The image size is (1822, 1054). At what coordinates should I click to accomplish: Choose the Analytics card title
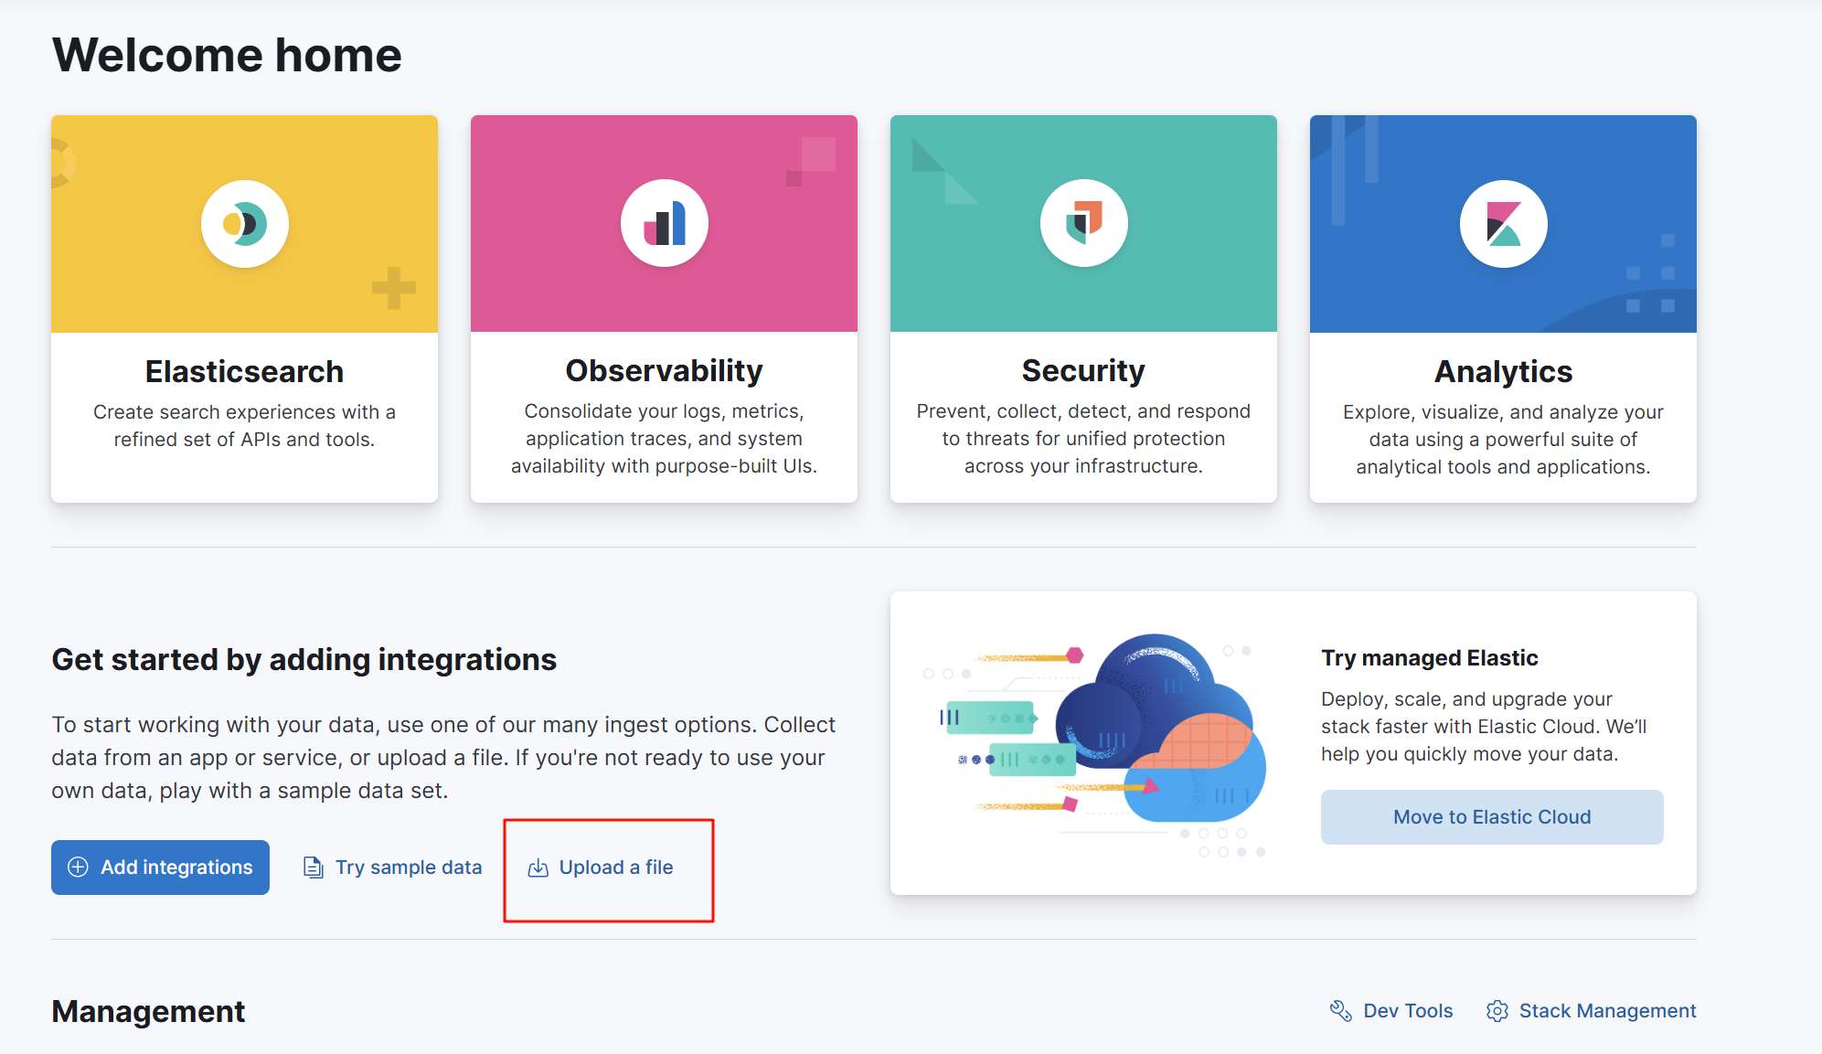1503,371
